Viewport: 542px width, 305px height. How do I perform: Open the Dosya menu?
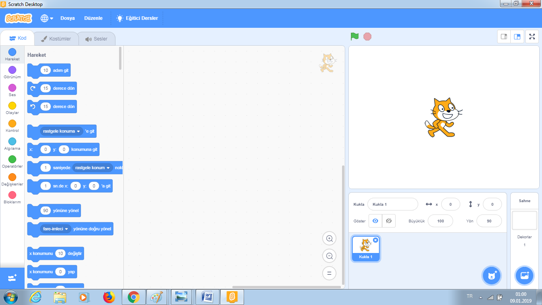tap(67, 18)
